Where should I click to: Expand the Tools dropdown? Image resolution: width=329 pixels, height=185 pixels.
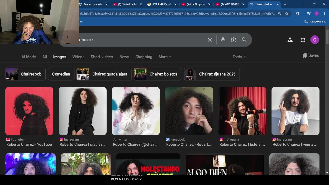point(239,57)
